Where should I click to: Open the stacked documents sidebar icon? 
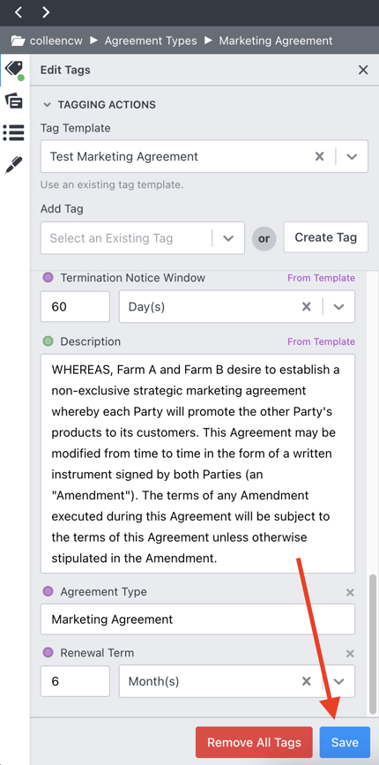(13, 101)
